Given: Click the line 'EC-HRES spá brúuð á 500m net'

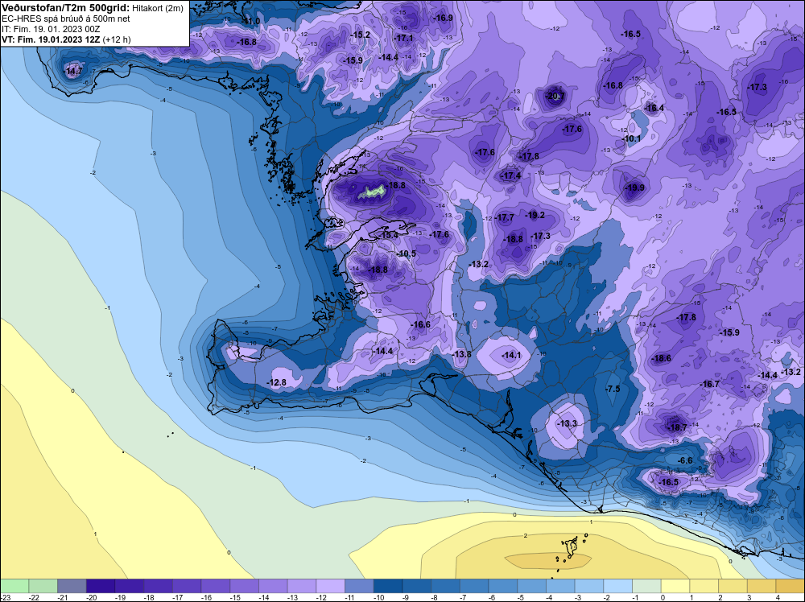Looking at the screenshot, I should click(x=59, y=19).
